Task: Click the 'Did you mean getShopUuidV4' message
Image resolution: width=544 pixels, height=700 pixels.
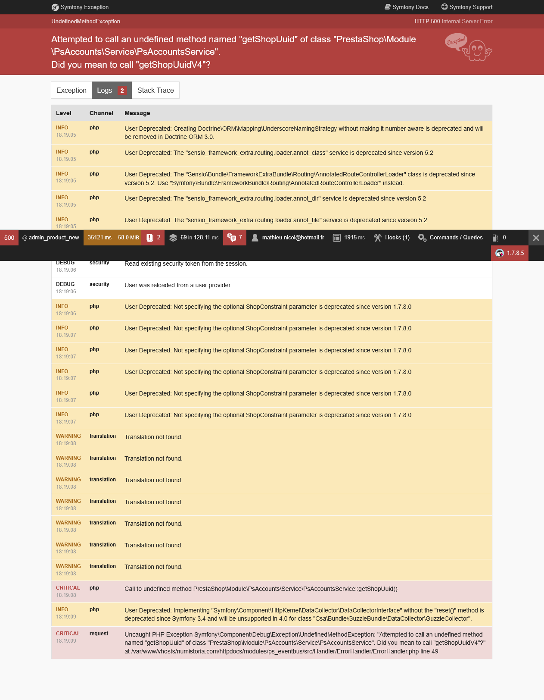Action: click(131, 65)
